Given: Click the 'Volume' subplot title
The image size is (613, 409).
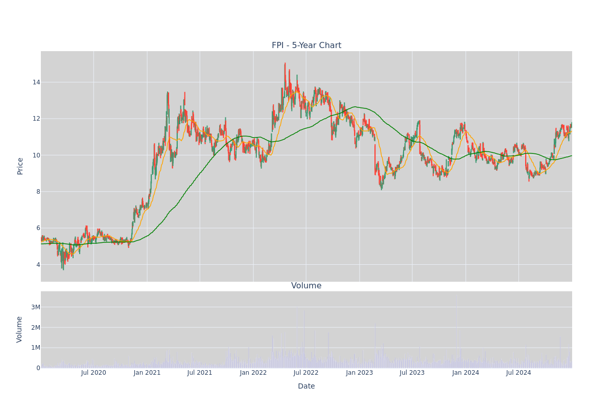Looking at the screenshot, I should click(x=306, y=286).
